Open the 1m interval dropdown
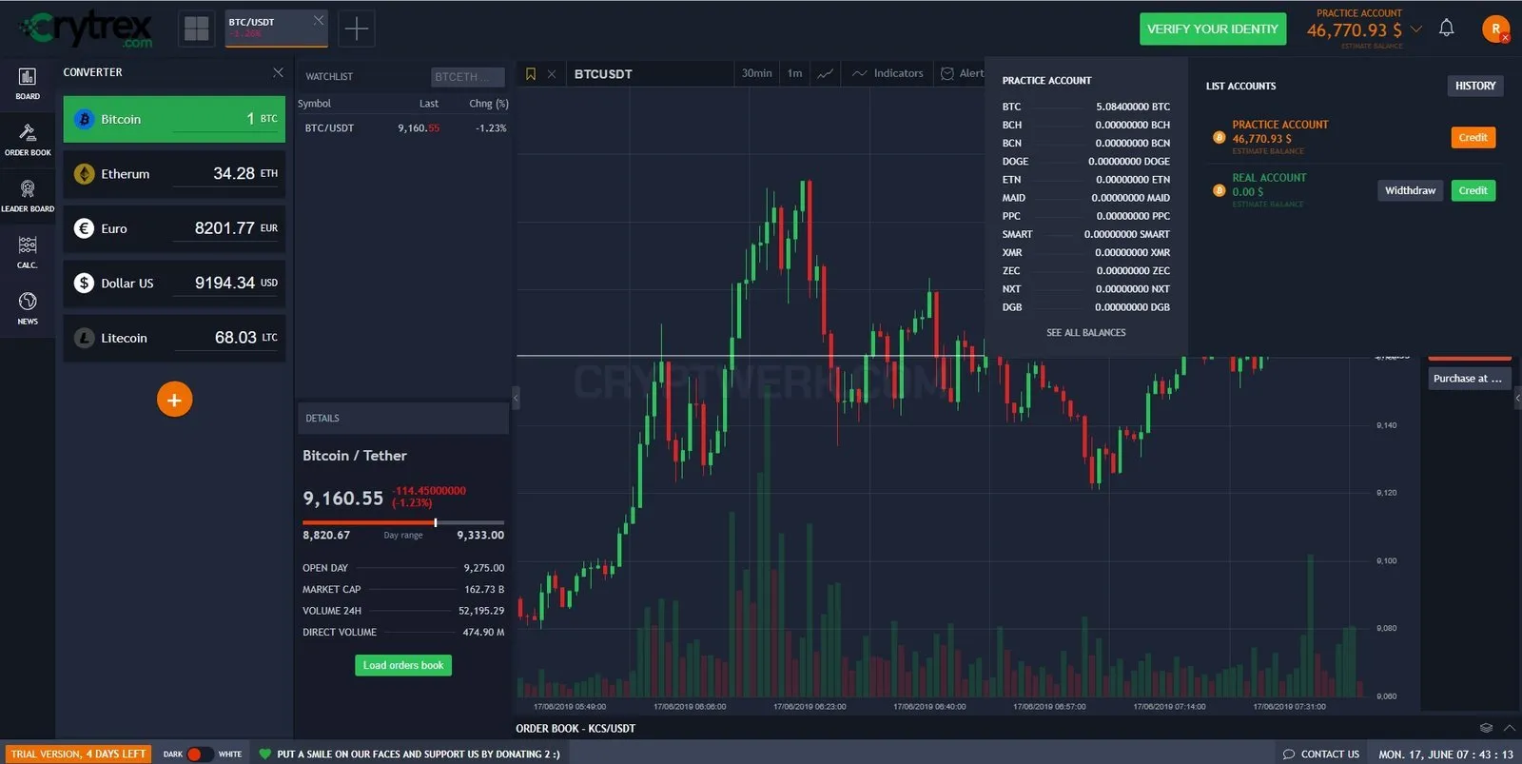The image size is (1522, 764). coord(795,73)
